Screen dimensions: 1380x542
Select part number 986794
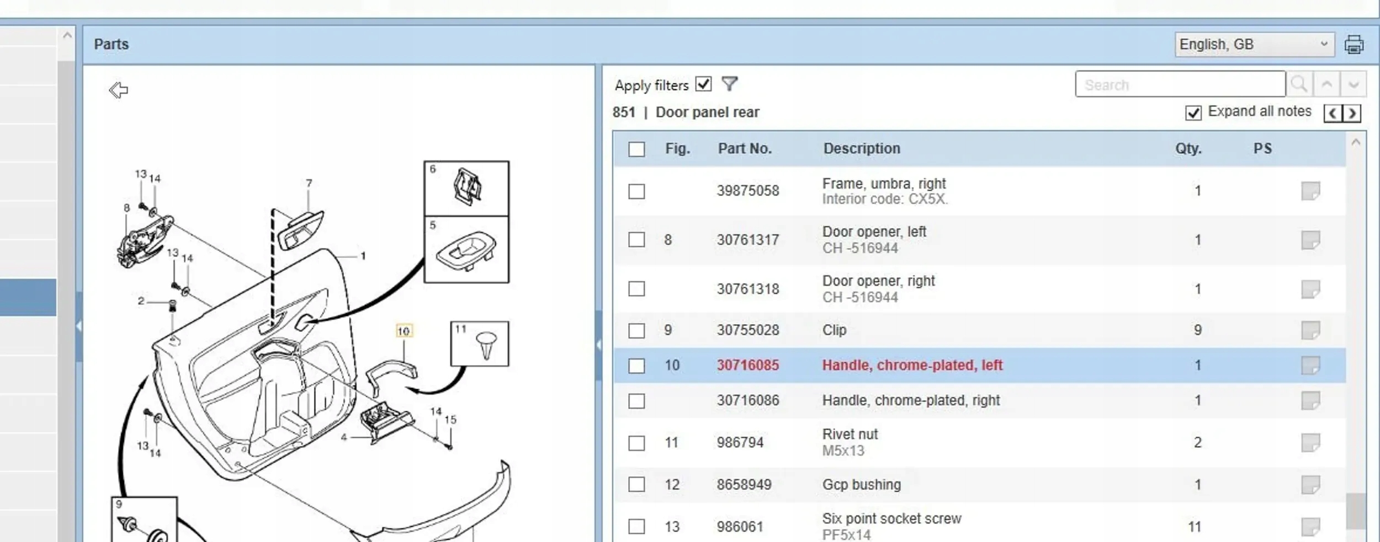pyautogui.click(x=740, y=442)
